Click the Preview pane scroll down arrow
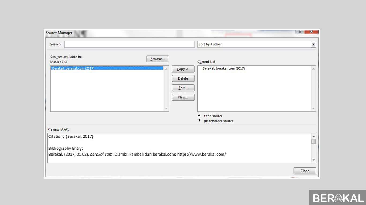The width and height of the screenshot is (366, 205). (x=313, y=160)
